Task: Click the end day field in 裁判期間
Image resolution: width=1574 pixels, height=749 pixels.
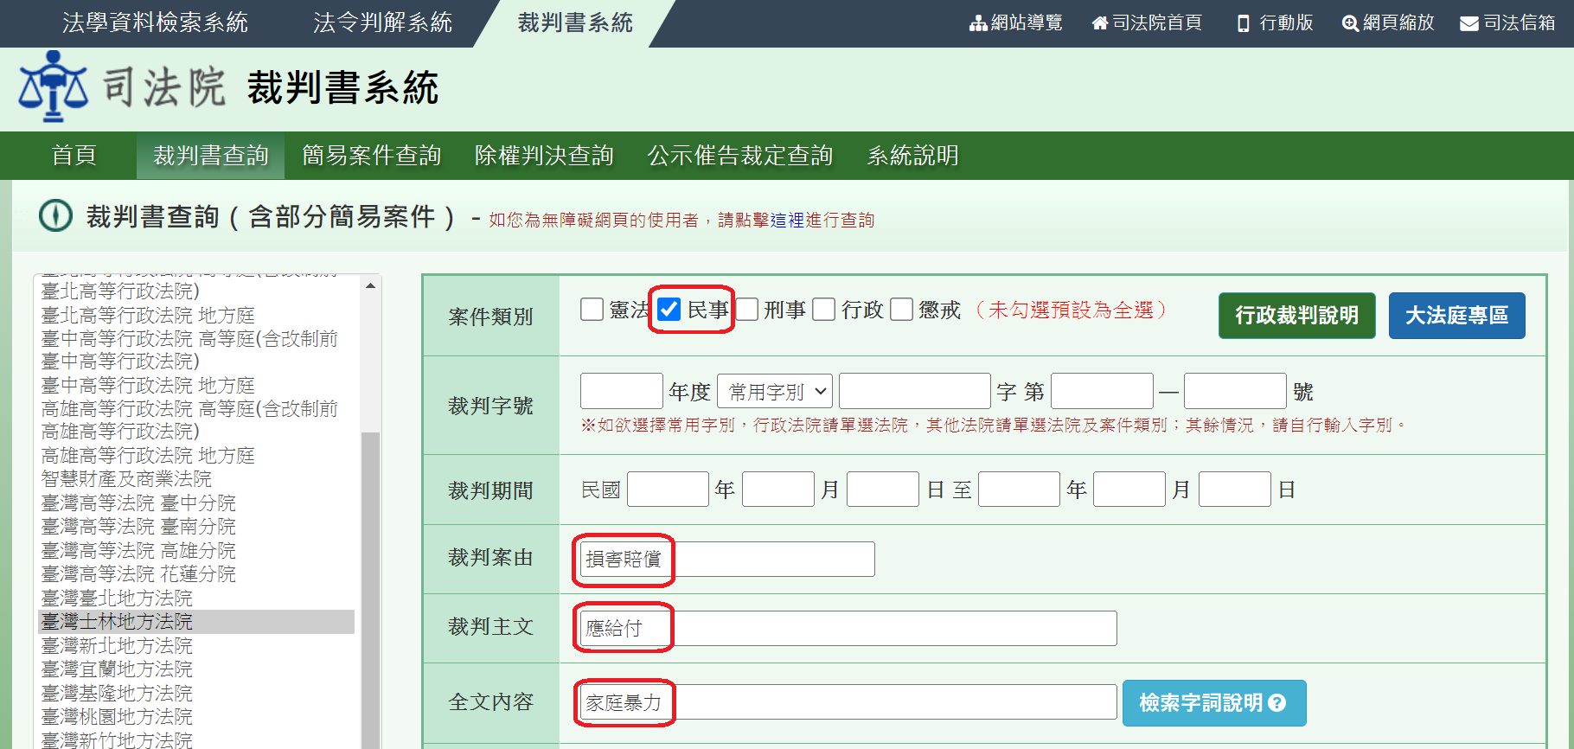Action: click(x=1235, y=490)
